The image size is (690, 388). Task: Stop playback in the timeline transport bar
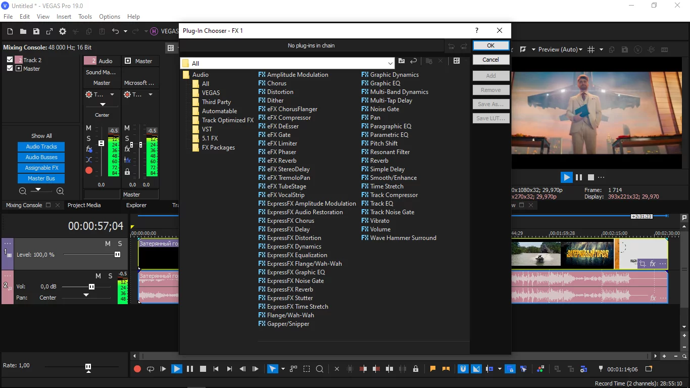click(203, 369)
